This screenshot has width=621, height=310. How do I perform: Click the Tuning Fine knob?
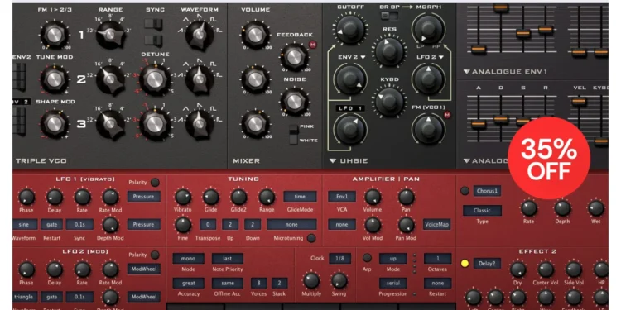point(183,225)
